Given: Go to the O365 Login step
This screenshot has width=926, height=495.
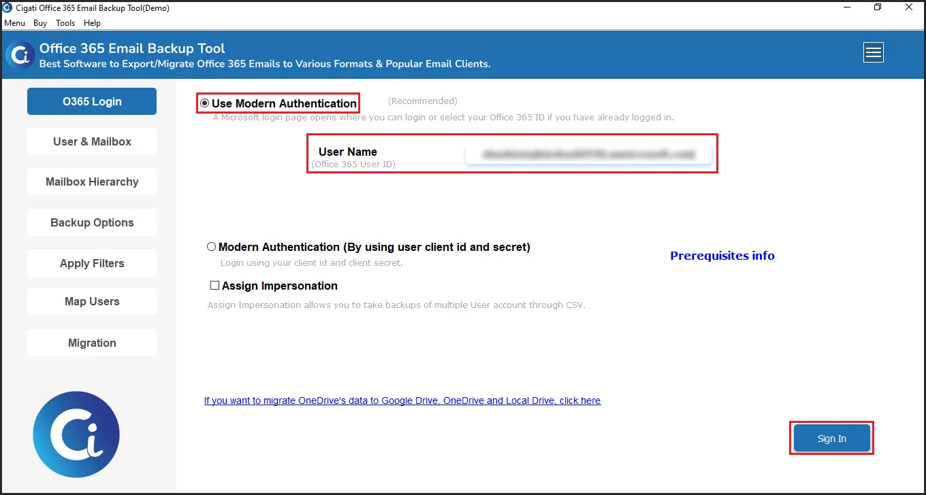Looking at the screenshot, I should click(92, 101).
